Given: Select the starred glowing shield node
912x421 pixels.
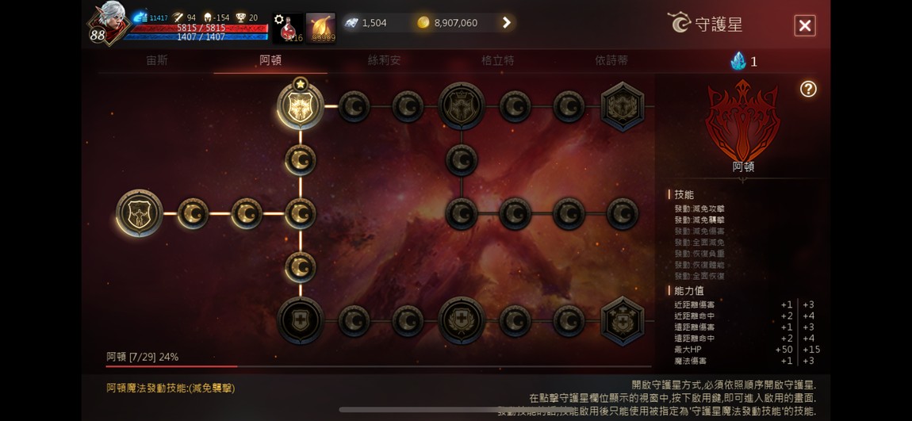Looking at the screenshot, I should click(x=300, y=105).
